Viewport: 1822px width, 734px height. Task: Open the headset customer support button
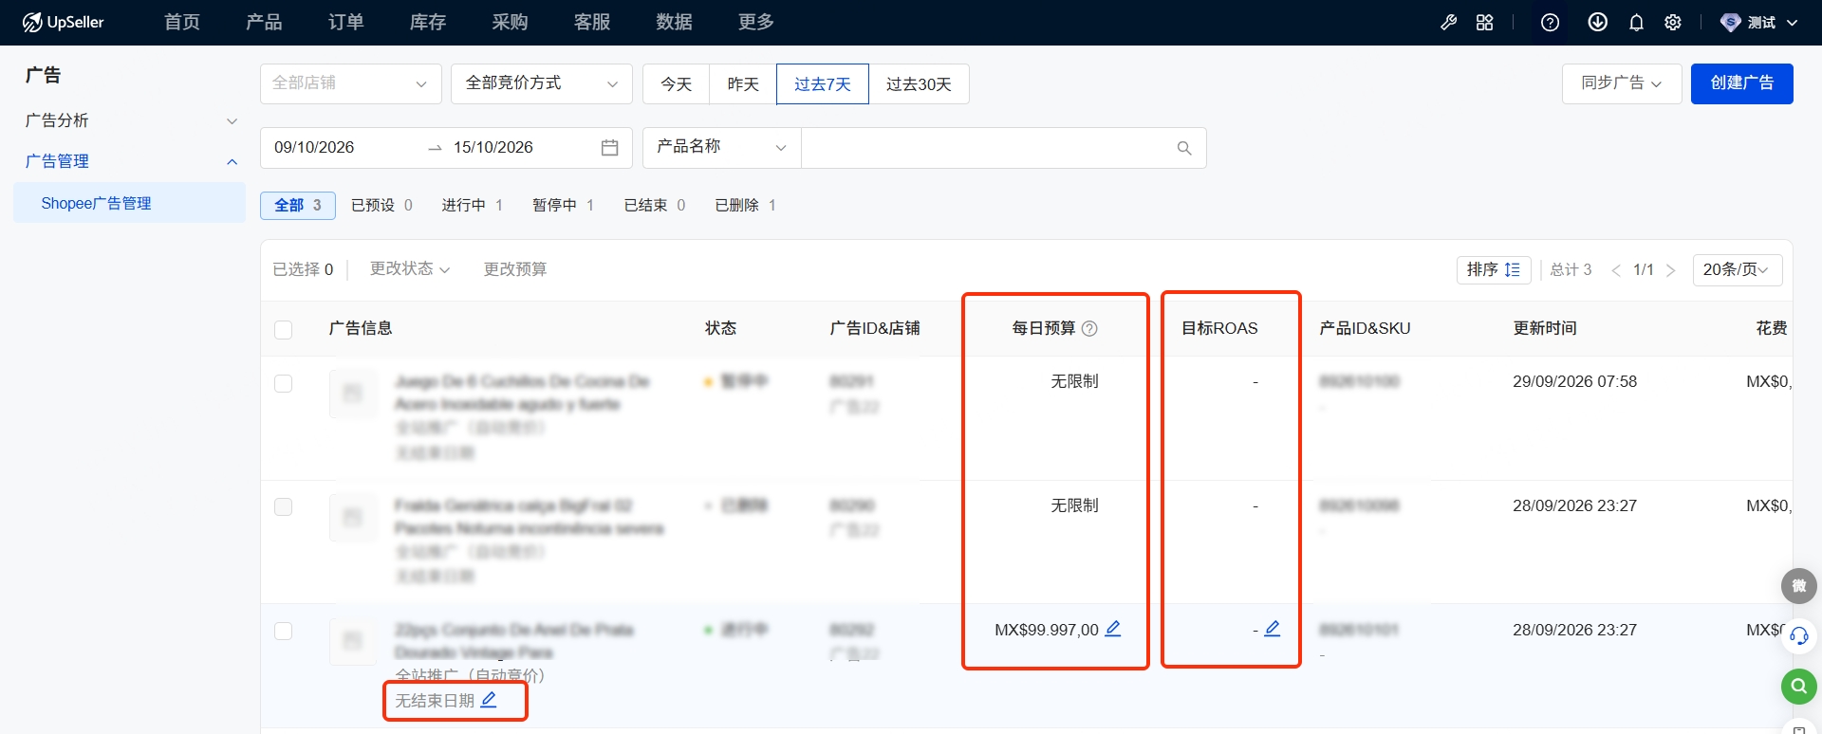[1798, 636]
